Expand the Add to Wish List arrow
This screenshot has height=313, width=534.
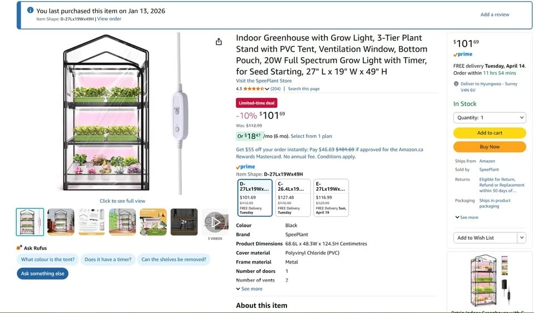tap(521, 238)
